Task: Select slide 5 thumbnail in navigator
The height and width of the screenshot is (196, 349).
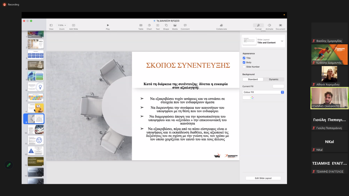Action: [x=36, y=76]
